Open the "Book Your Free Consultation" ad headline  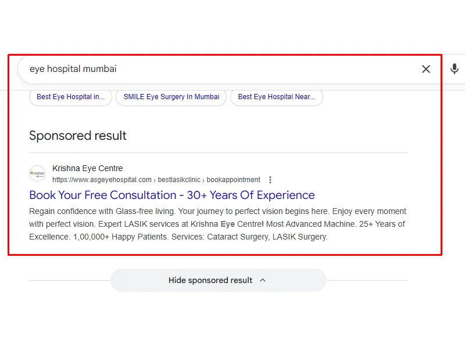171,195
